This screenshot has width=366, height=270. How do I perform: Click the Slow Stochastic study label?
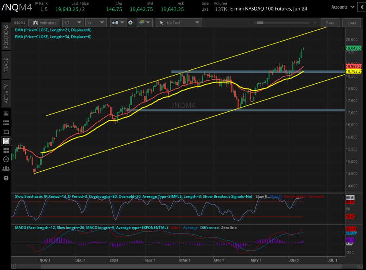pos(134,197)
